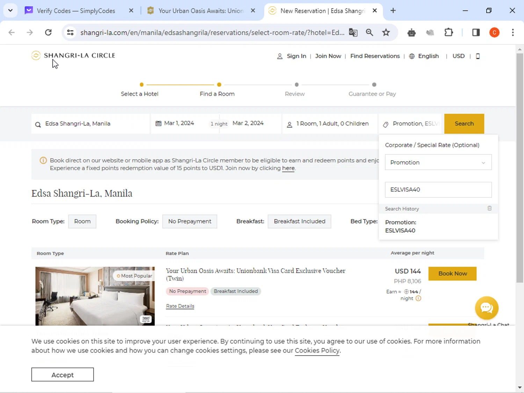The width and height of the screenshot is (524, 393).
Task: Click the calendar icon beside Mar 1, 2024
Action: [158, 123]
